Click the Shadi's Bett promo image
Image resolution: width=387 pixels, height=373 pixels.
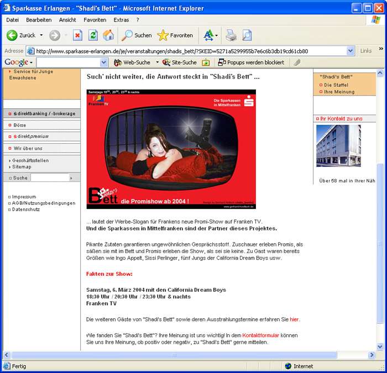pyautogui.click(x=171, y=149)
